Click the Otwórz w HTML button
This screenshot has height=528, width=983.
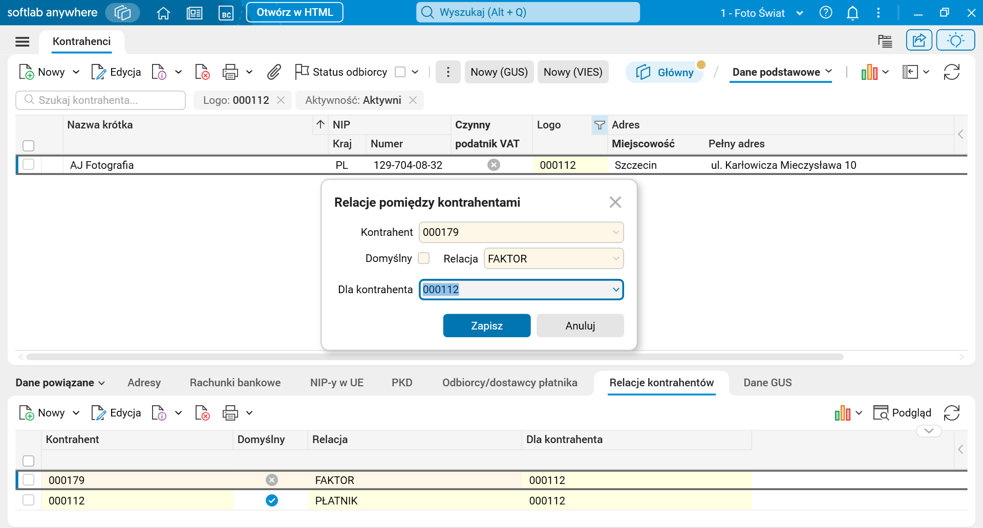point(295,12)
